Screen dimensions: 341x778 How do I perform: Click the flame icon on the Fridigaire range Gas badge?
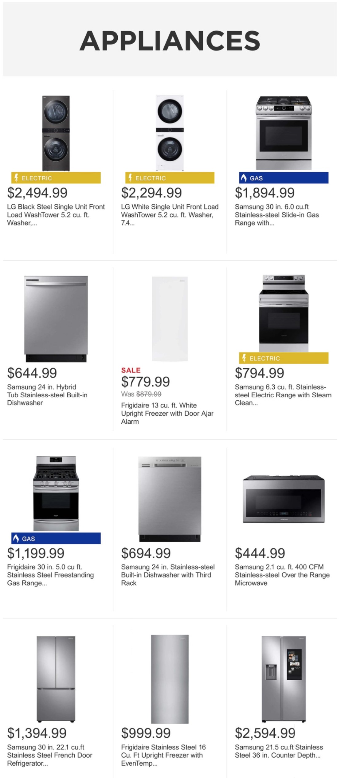(x=16, y=538)
